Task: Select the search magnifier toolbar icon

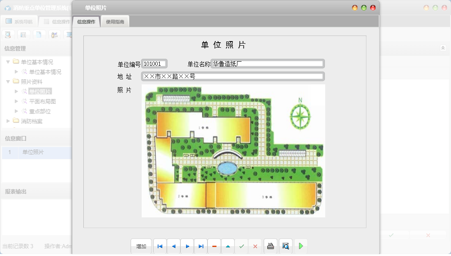Action: [x=8, y=35]
